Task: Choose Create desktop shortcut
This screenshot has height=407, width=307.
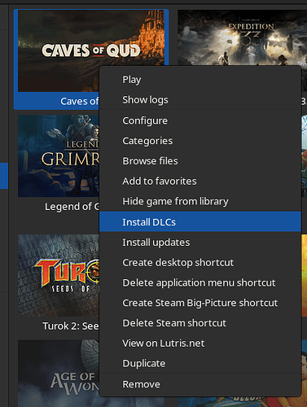Action: click(x=200, y=263)
